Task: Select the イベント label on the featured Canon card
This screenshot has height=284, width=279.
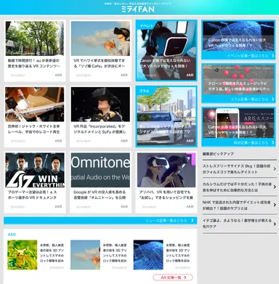Action: coord(147,25)
